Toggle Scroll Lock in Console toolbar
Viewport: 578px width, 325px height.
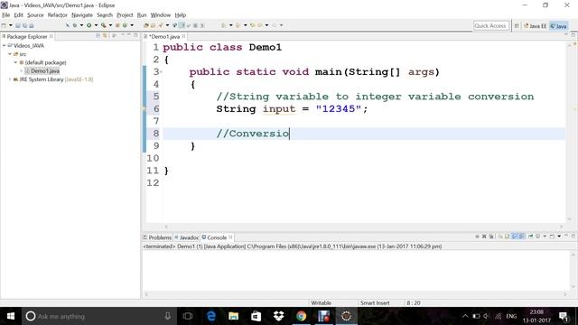(x=508, y=237)
